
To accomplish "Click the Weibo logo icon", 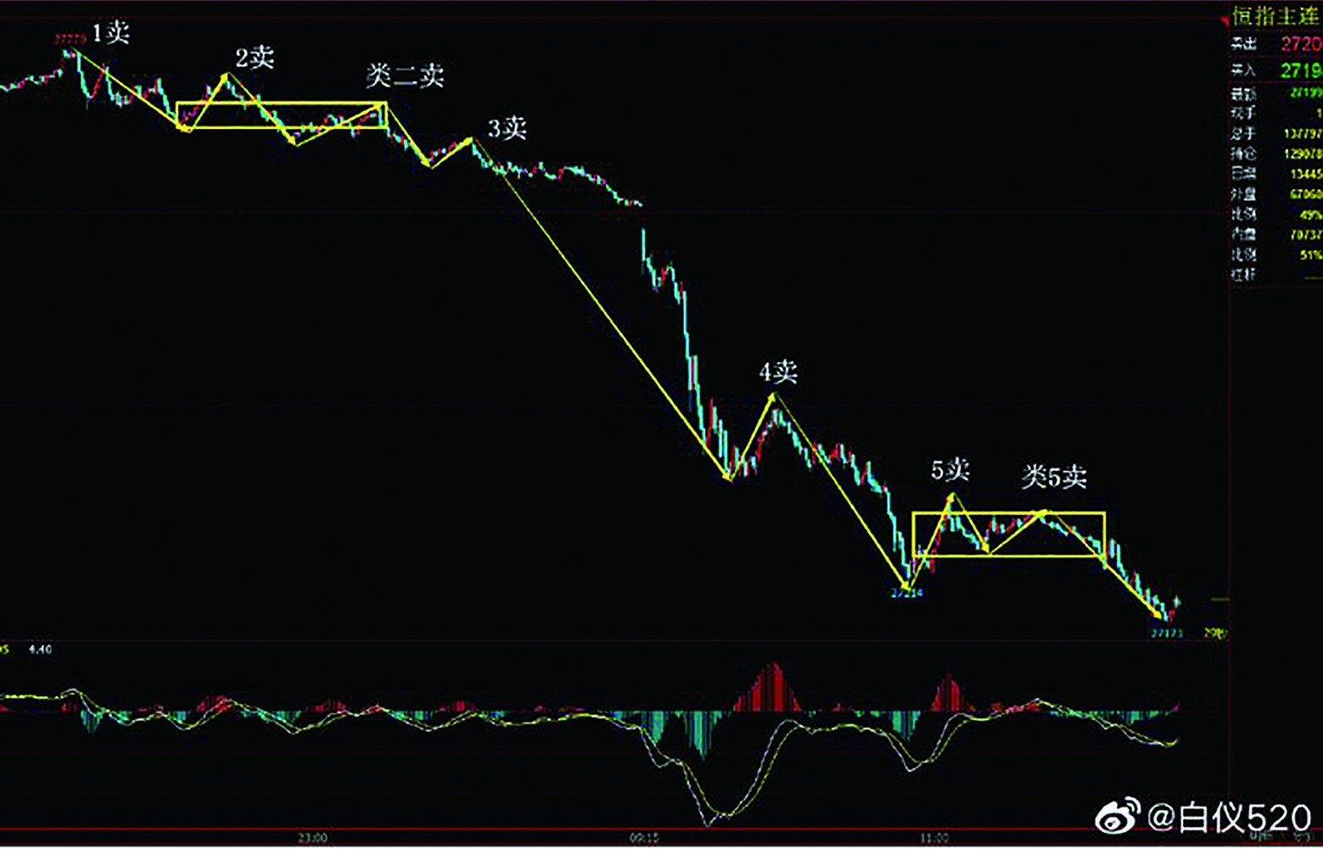I will [x=1118, y=816].
